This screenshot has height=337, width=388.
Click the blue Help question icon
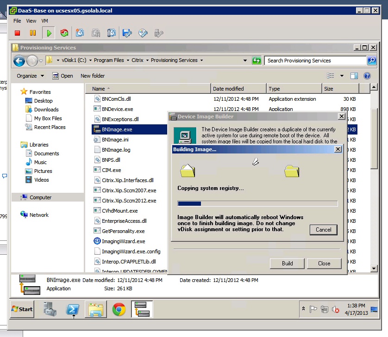click(x=367, y=76)
